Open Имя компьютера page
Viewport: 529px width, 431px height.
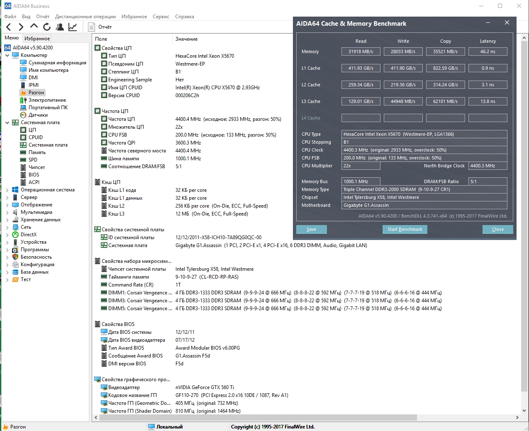point(49,70)
